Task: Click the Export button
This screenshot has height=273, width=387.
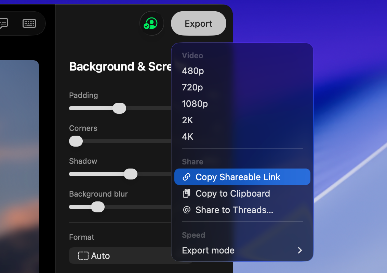Action: point(198,24)
